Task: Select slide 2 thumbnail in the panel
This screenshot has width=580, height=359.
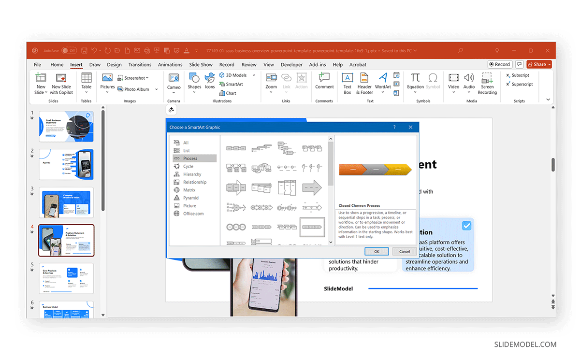Action: (66, 164)
